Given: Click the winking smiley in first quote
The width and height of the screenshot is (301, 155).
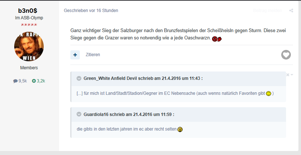Looking at the screenshot, I should pos(269,93).
